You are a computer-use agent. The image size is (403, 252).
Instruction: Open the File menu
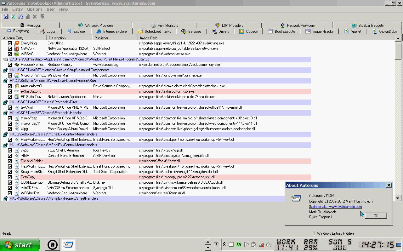tap(5, 9)
